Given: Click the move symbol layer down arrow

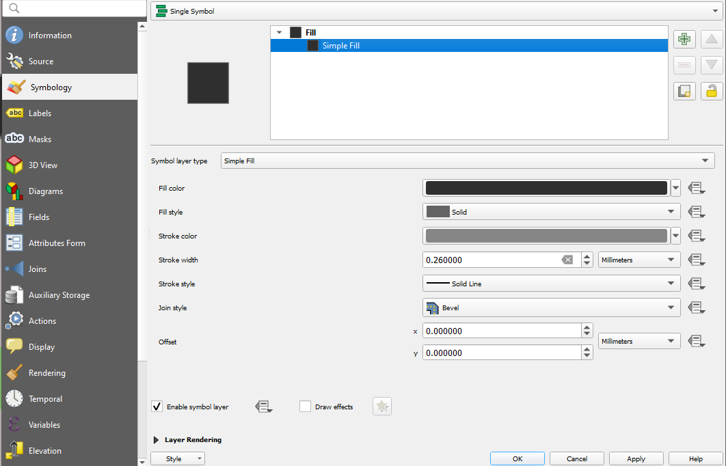Looking at the screenshot, I should pyautogui.click(x=712, y=65).
